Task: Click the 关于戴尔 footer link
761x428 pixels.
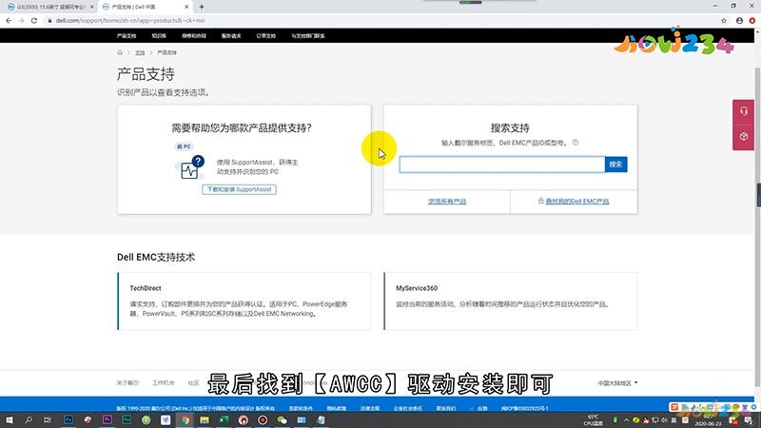Action: coord(127,383)
